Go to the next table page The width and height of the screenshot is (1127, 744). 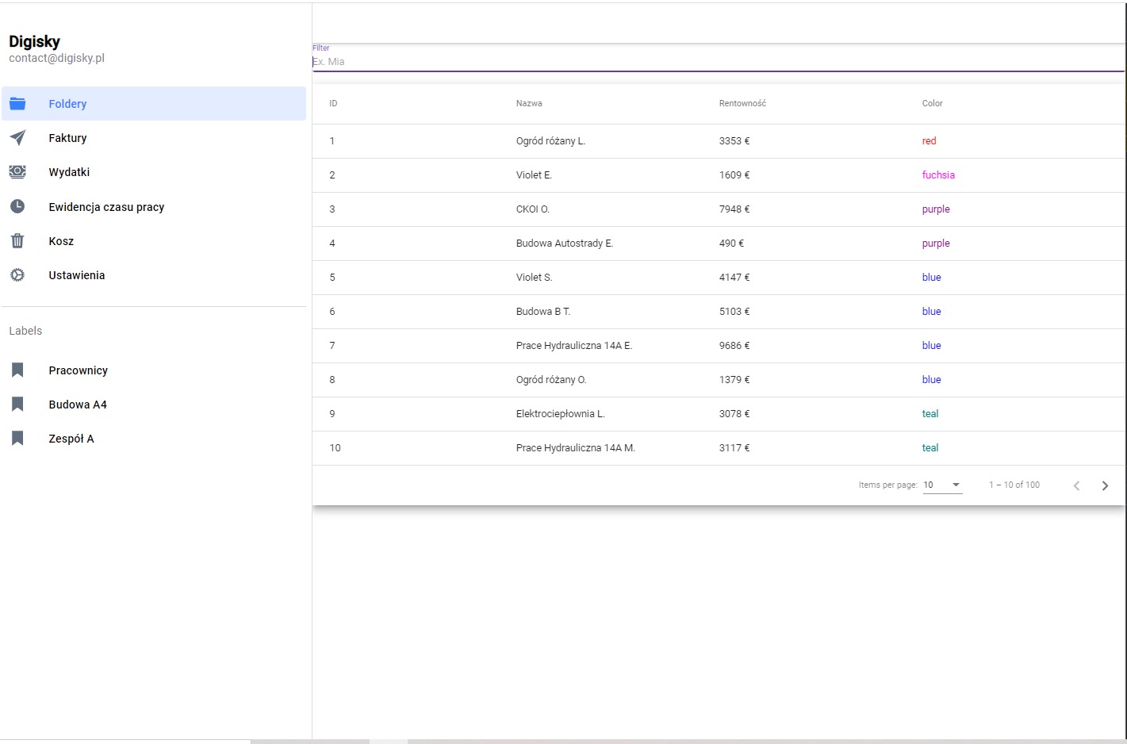1105,485
